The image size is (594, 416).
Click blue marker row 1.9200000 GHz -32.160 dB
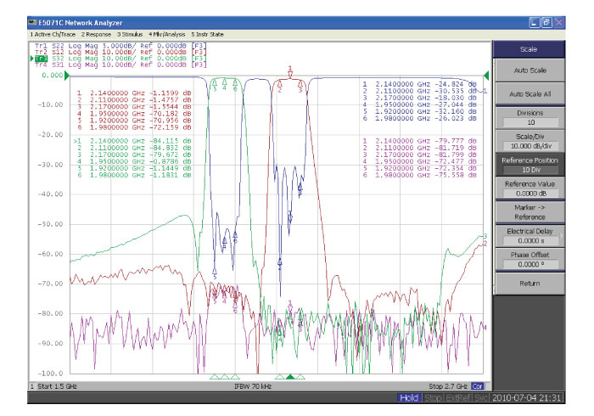click(419, 111)
